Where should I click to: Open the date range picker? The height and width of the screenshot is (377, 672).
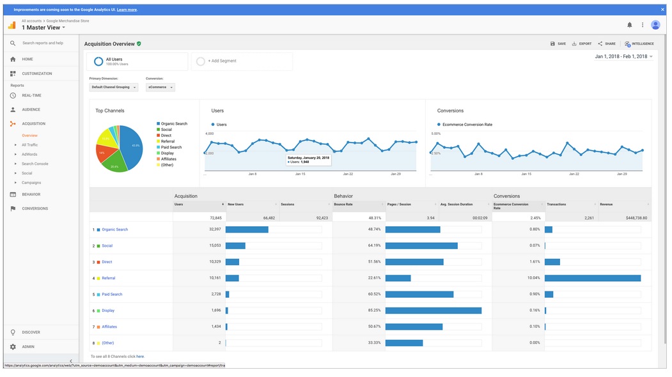623,57
